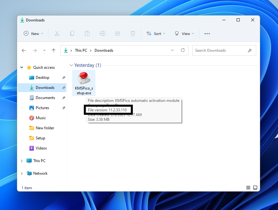Expand the This PC tree node

22,161
